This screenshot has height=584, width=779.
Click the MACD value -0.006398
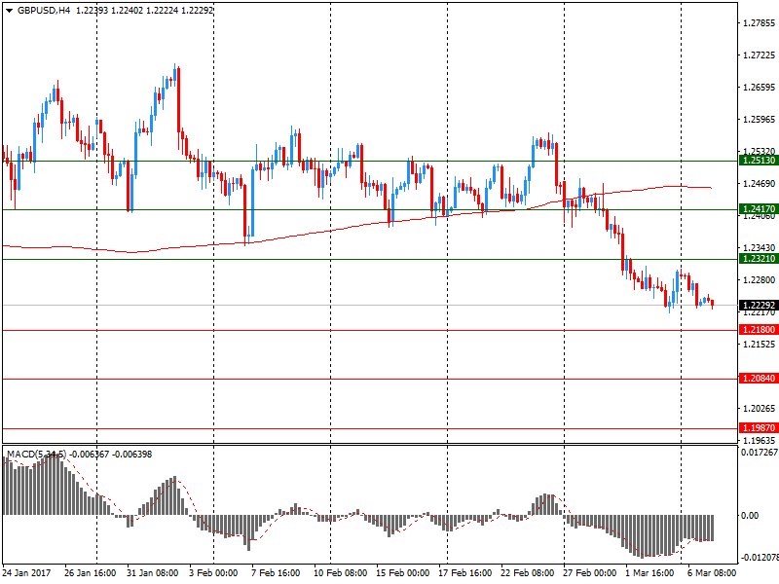click(x=132, y=454)
